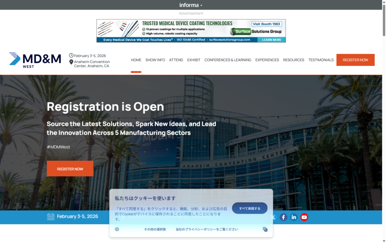Click the X (Twitter) social icon

click(273, 217)
